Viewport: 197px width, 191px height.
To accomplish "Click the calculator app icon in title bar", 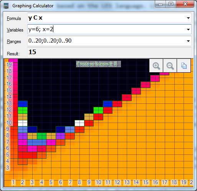I will [x=6, y=6].
